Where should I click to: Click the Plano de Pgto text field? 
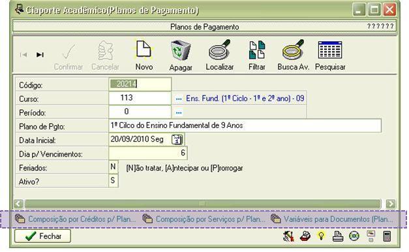(x=245, y=125)
